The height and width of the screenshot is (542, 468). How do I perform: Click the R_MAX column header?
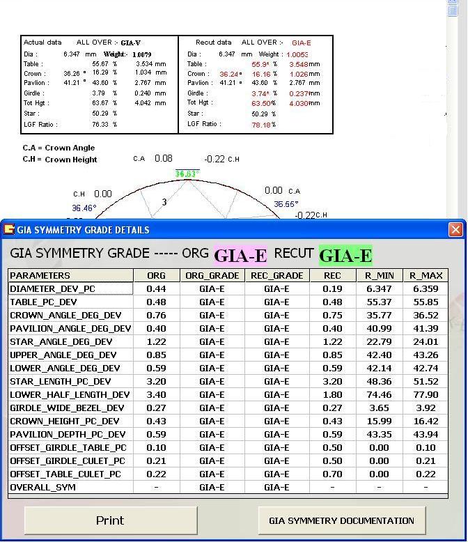point(426,275)
